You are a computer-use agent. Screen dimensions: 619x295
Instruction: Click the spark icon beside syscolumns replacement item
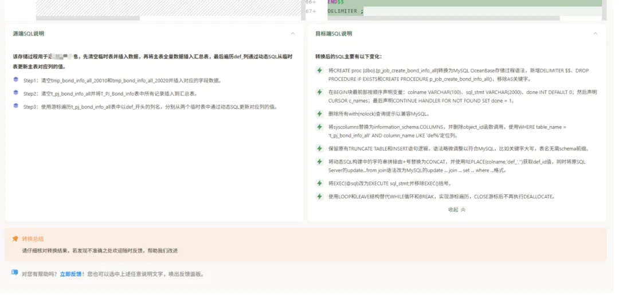pyautogui.click(x=320, y=127)
